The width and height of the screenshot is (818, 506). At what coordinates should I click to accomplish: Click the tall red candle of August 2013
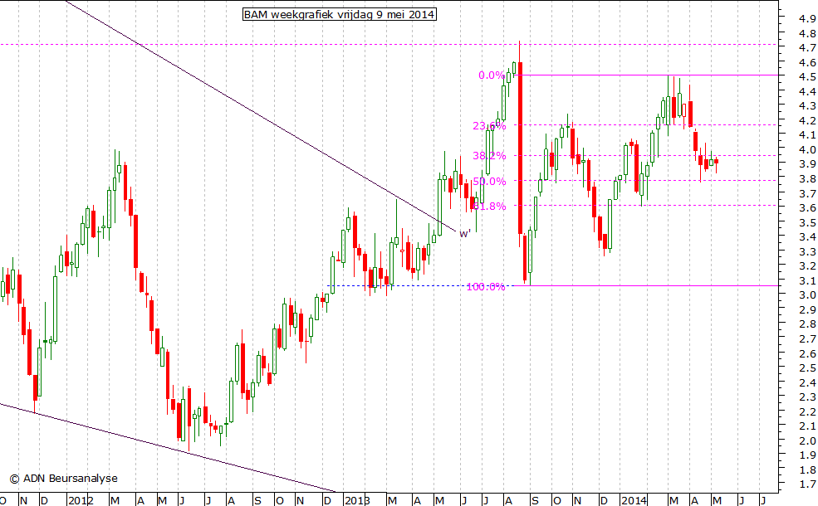pos(520,148)
